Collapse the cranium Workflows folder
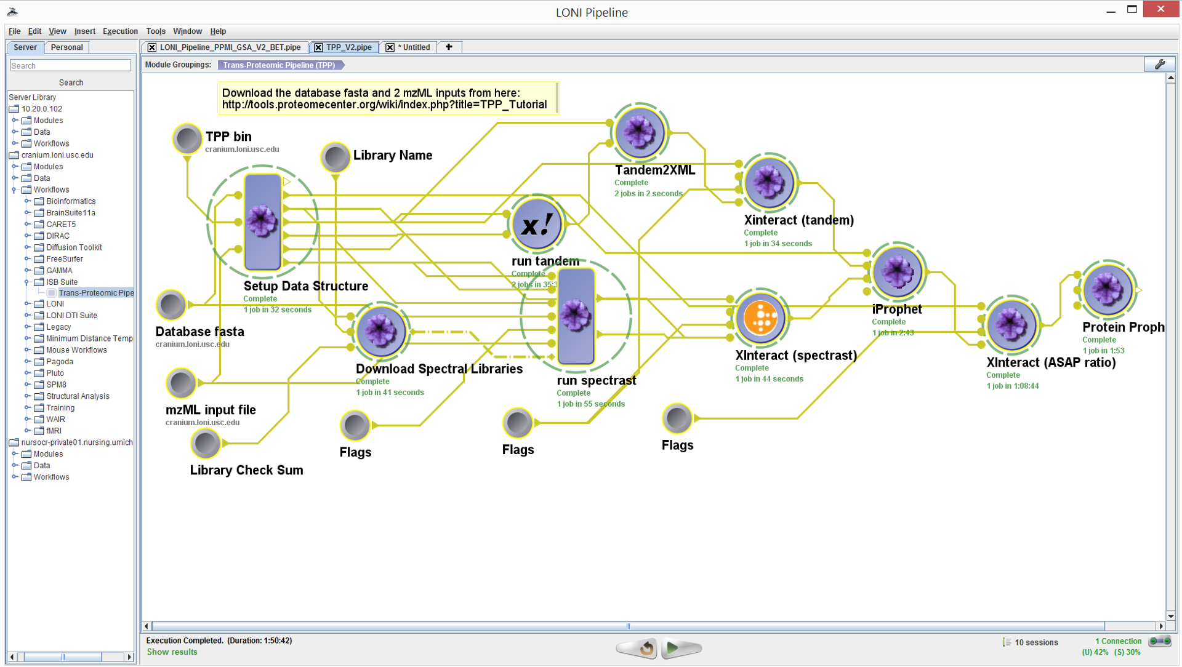Image resolution: width=1182 pixels, height=667 pixels. pos(15,190)
